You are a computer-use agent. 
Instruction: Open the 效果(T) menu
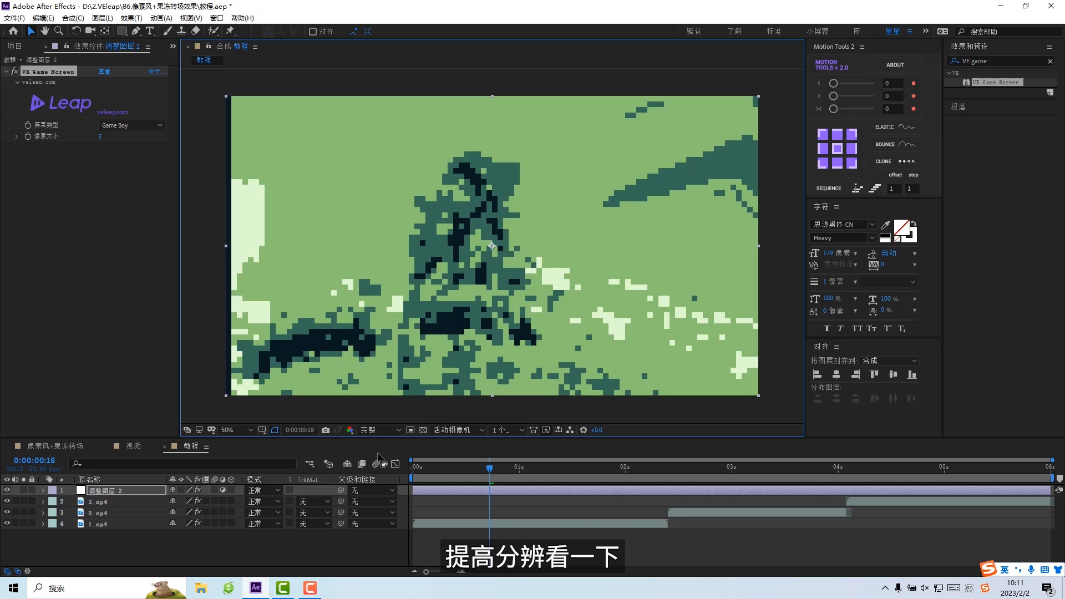tap(131, 18)
